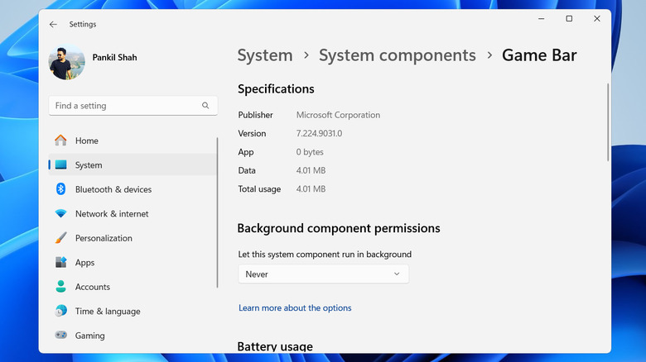Maximize the Settings window
The height and width of the screenshot is (362, 646).
569,19
